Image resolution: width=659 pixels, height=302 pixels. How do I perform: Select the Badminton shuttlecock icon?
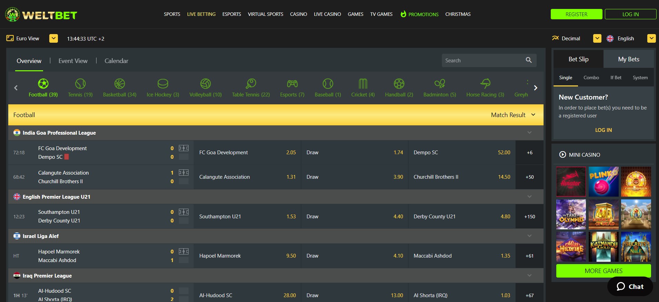click(x=440, y=83)
